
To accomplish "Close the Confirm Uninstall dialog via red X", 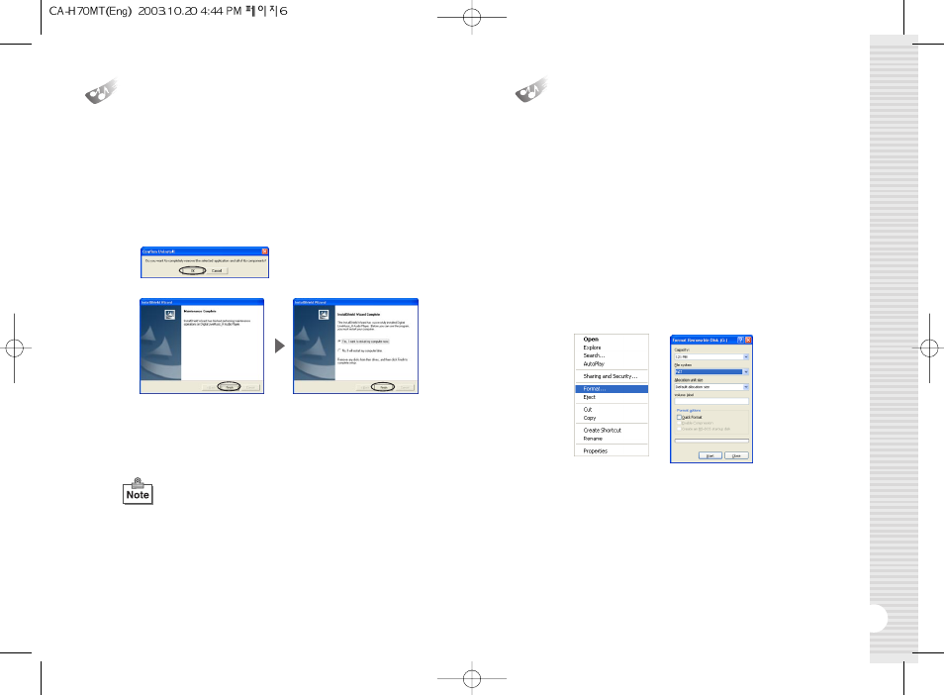I will coord(264,251).
